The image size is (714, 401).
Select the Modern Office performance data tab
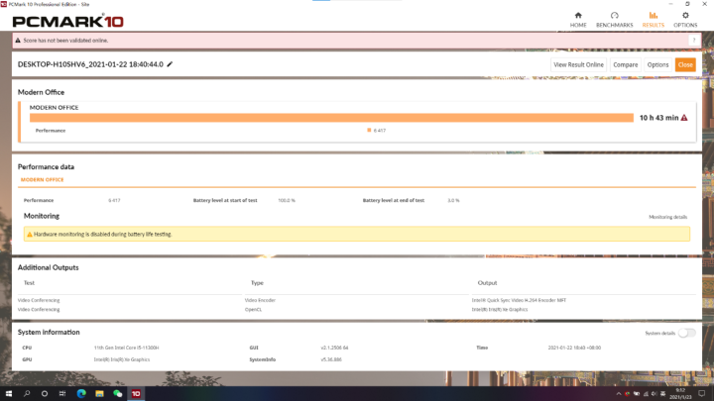44,180
